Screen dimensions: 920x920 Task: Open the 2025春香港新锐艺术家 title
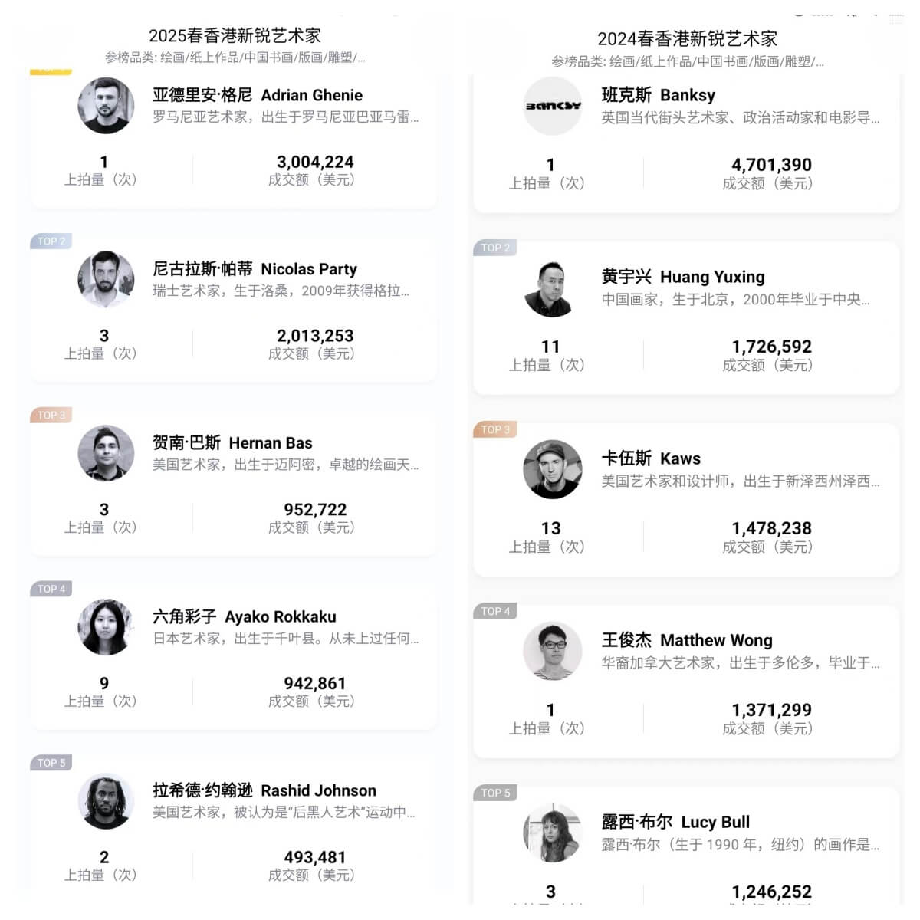235,35
